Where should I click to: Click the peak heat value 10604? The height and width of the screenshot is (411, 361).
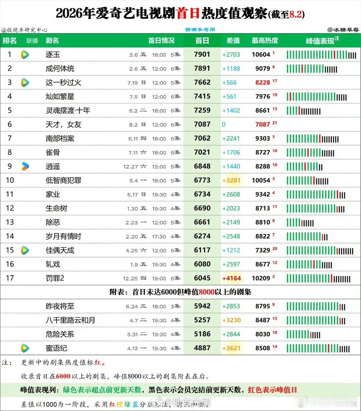[261, 55]
